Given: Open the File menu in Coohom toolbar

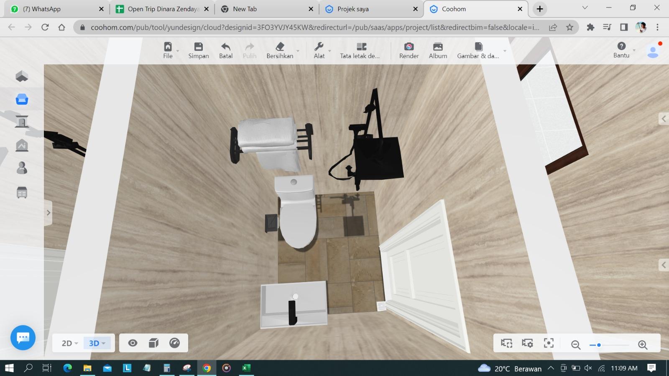Looking at the screenshot, I should point(168,51).
